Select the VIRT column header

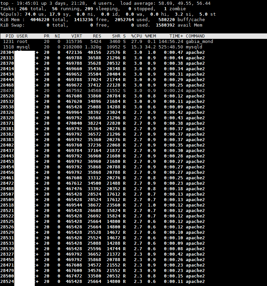(x=77, y=36)
